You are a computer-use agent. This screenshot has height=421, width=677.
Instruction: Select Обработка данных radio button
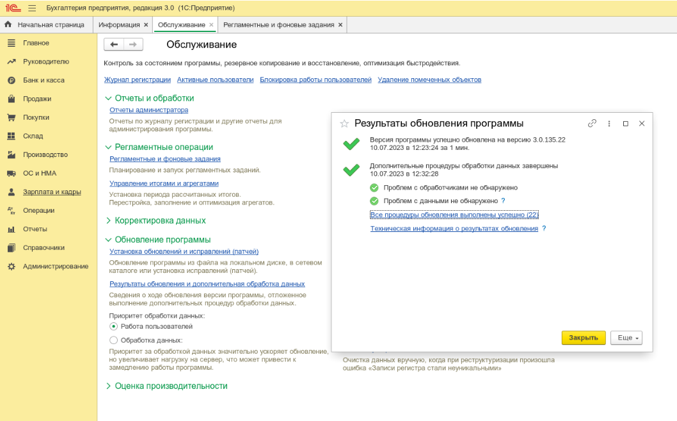[x=113, y=340]
